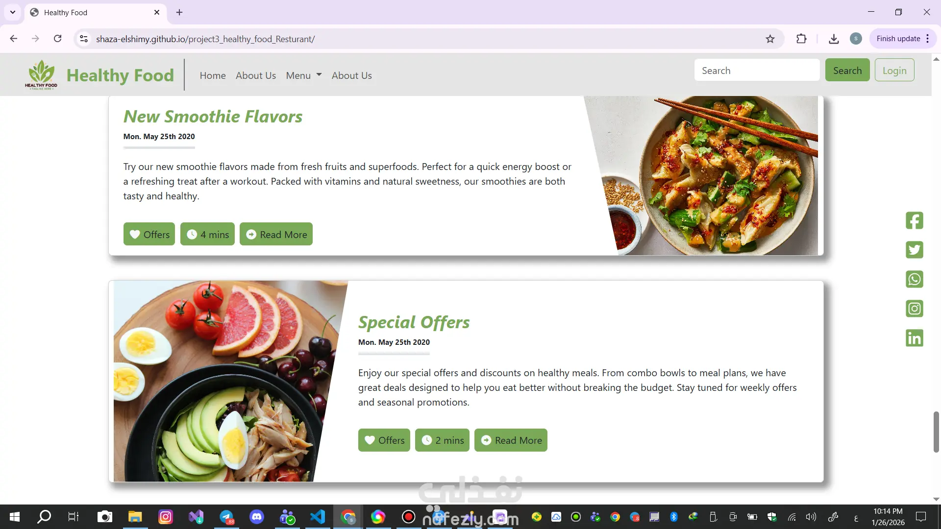Viewport: 941px width, 529px height.
Task: Bookmark this page with the star icon
Action: pos(770,39)
